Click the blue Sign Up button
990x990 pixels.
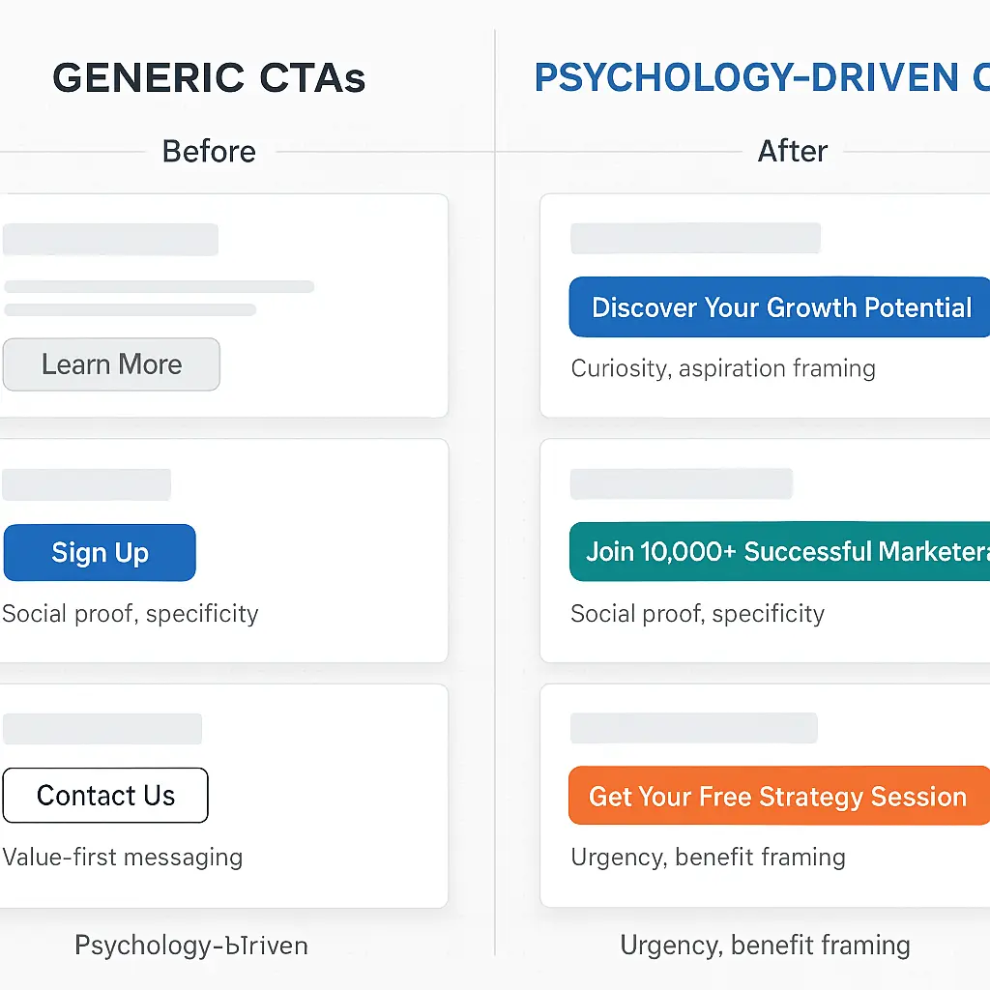point(100,552)
